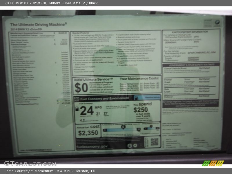
Task: Click 'Fuel Economy and Environment' banner
Action: 104,99
